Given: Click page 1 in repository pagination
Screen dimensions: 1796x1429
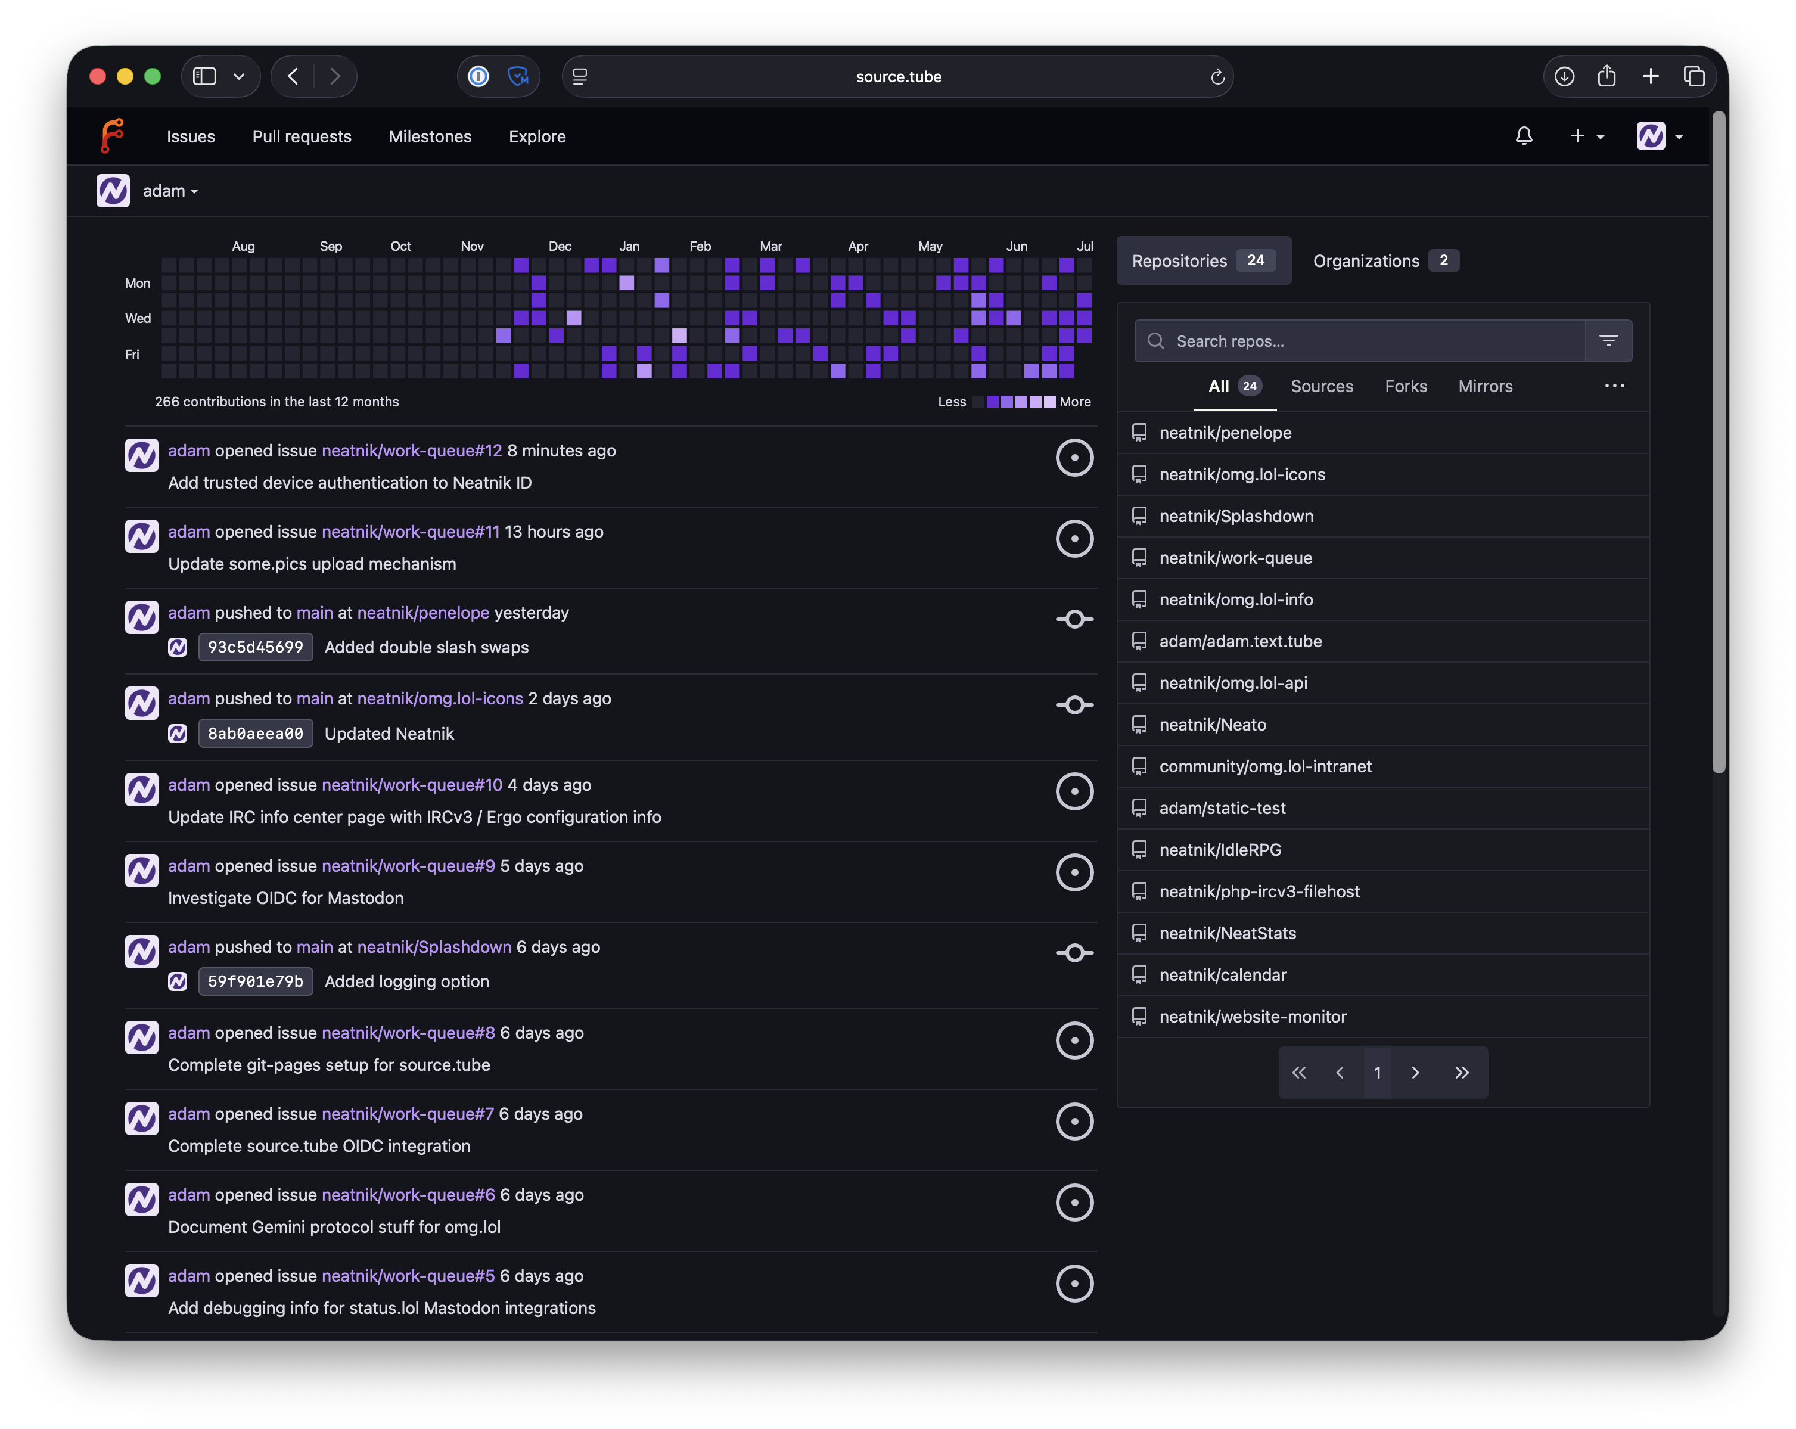Looking at the screenshot, I should pyautogui.click(x=1377, y=1073).
